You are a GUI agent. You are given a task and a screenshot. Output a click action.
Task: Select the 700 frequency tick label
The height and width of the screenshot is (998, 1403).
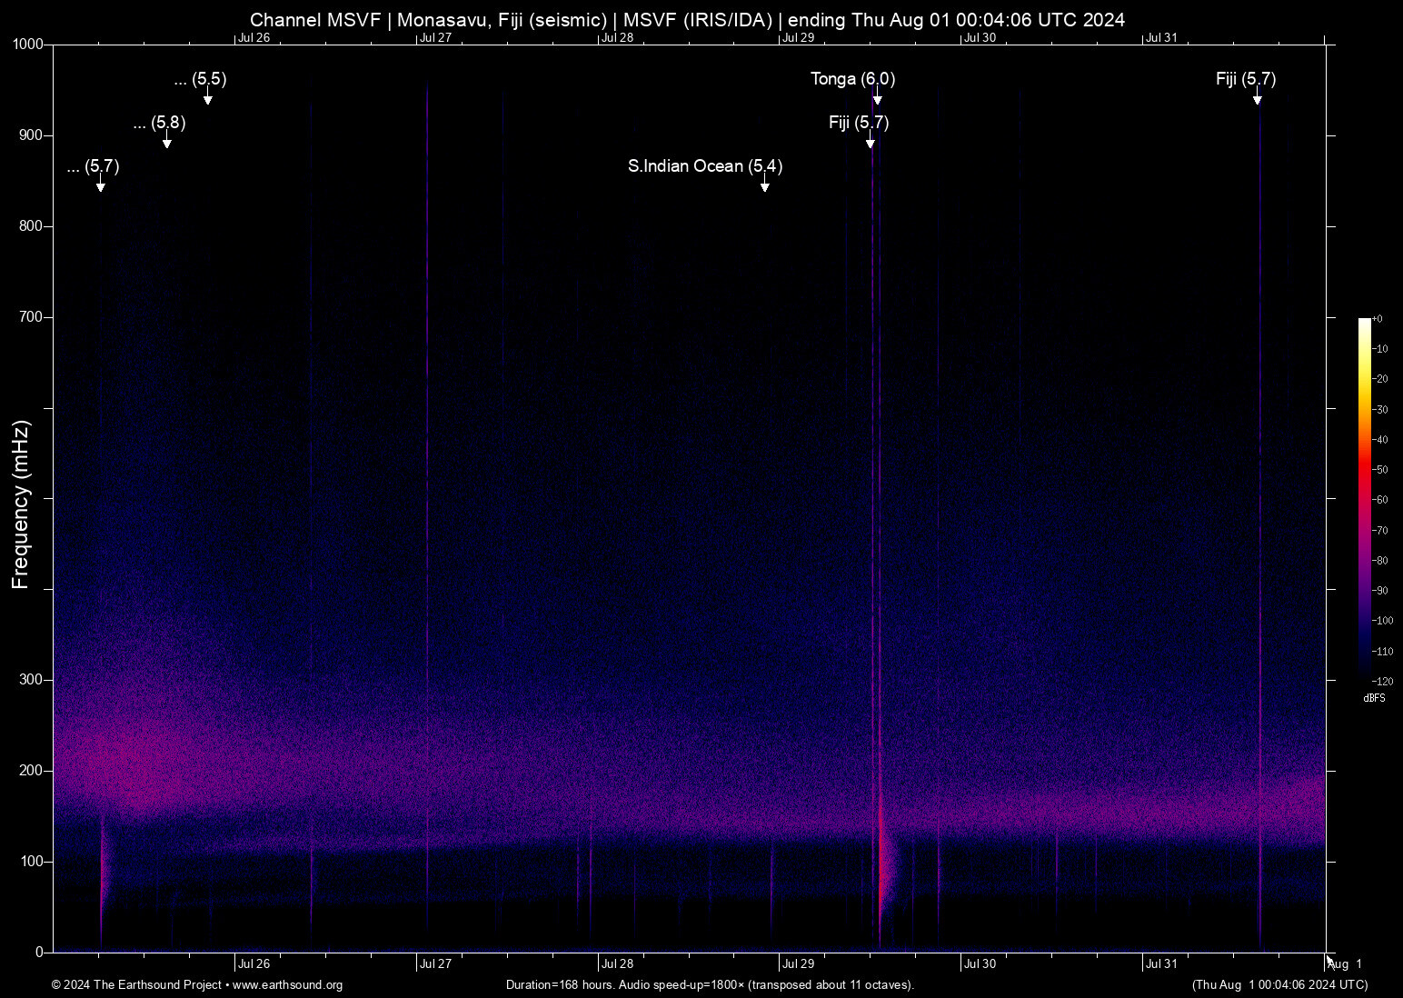(x=32, y=317)
